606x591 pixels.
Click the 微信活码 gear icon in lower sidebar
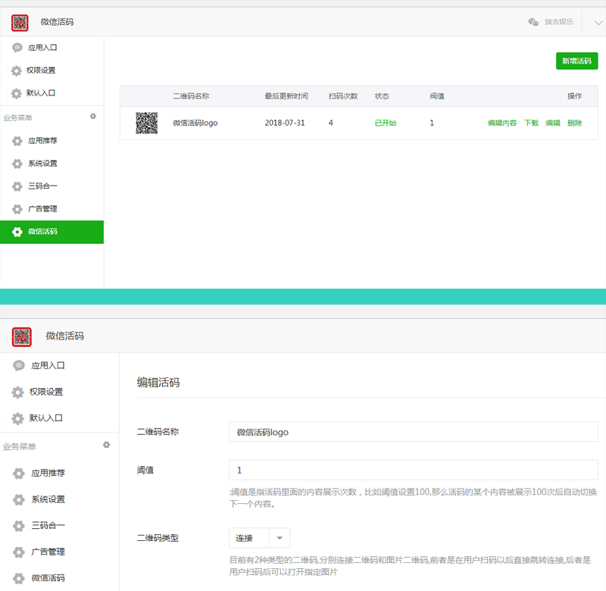pyautogui.click(x=17, y=578)
